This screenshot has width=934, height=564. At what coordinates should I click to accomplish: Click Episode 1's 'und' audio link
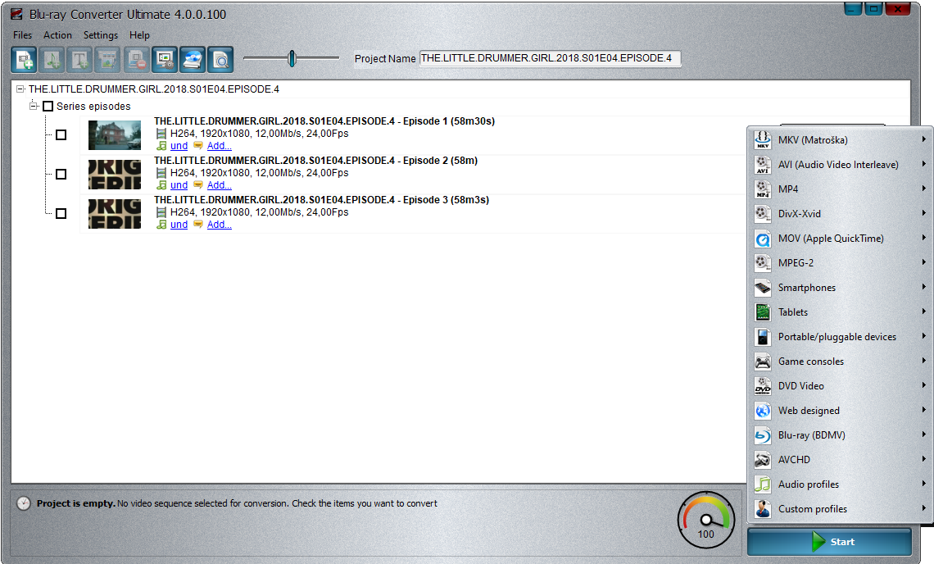coord(179,145)
